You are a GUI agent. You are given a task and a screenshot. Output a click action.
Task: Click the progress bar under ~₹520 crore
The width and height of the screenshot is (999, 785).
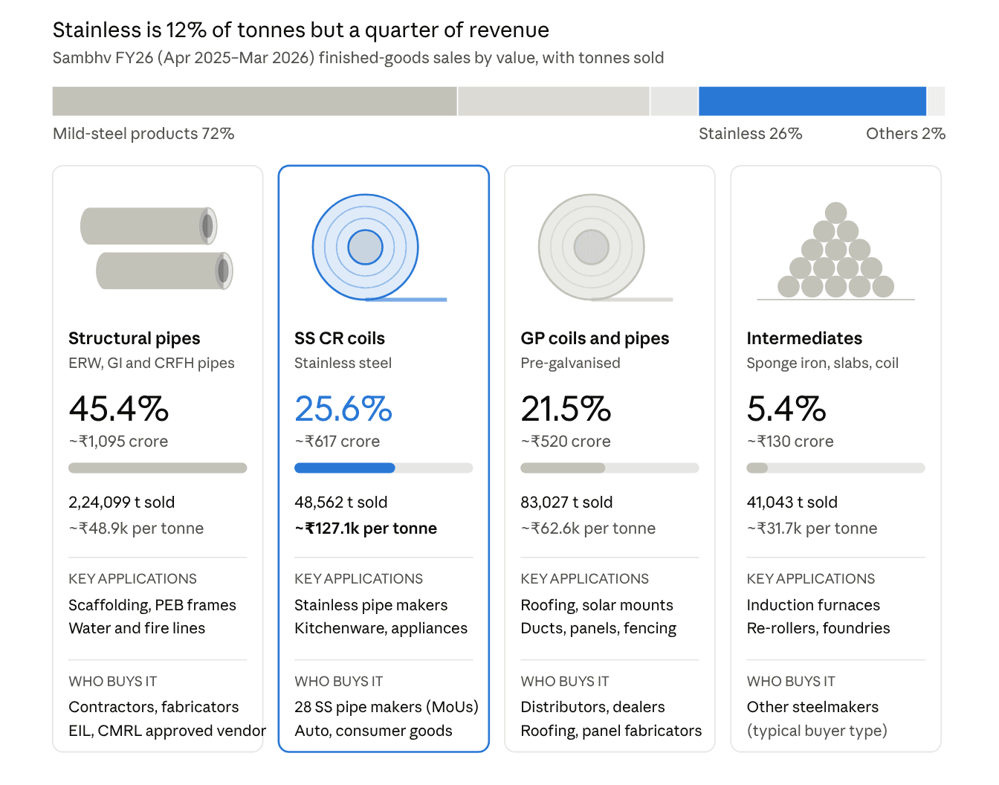point(610,468)
